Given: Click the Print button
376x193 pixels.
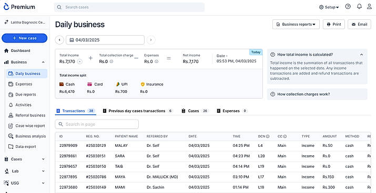Looking at the screenshot, I should coord(334,25).
